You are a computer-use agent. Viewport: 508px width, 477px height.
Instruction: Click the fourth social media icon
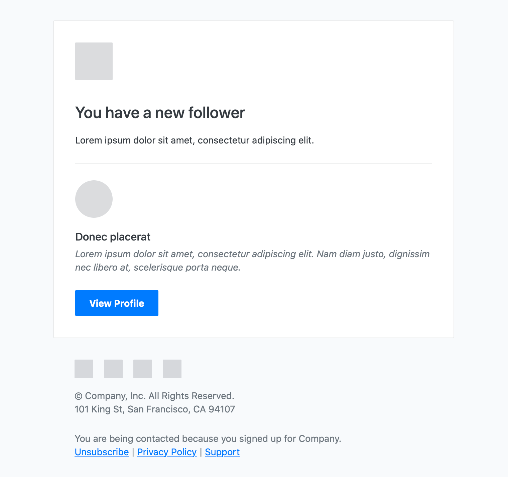point(172,369)
